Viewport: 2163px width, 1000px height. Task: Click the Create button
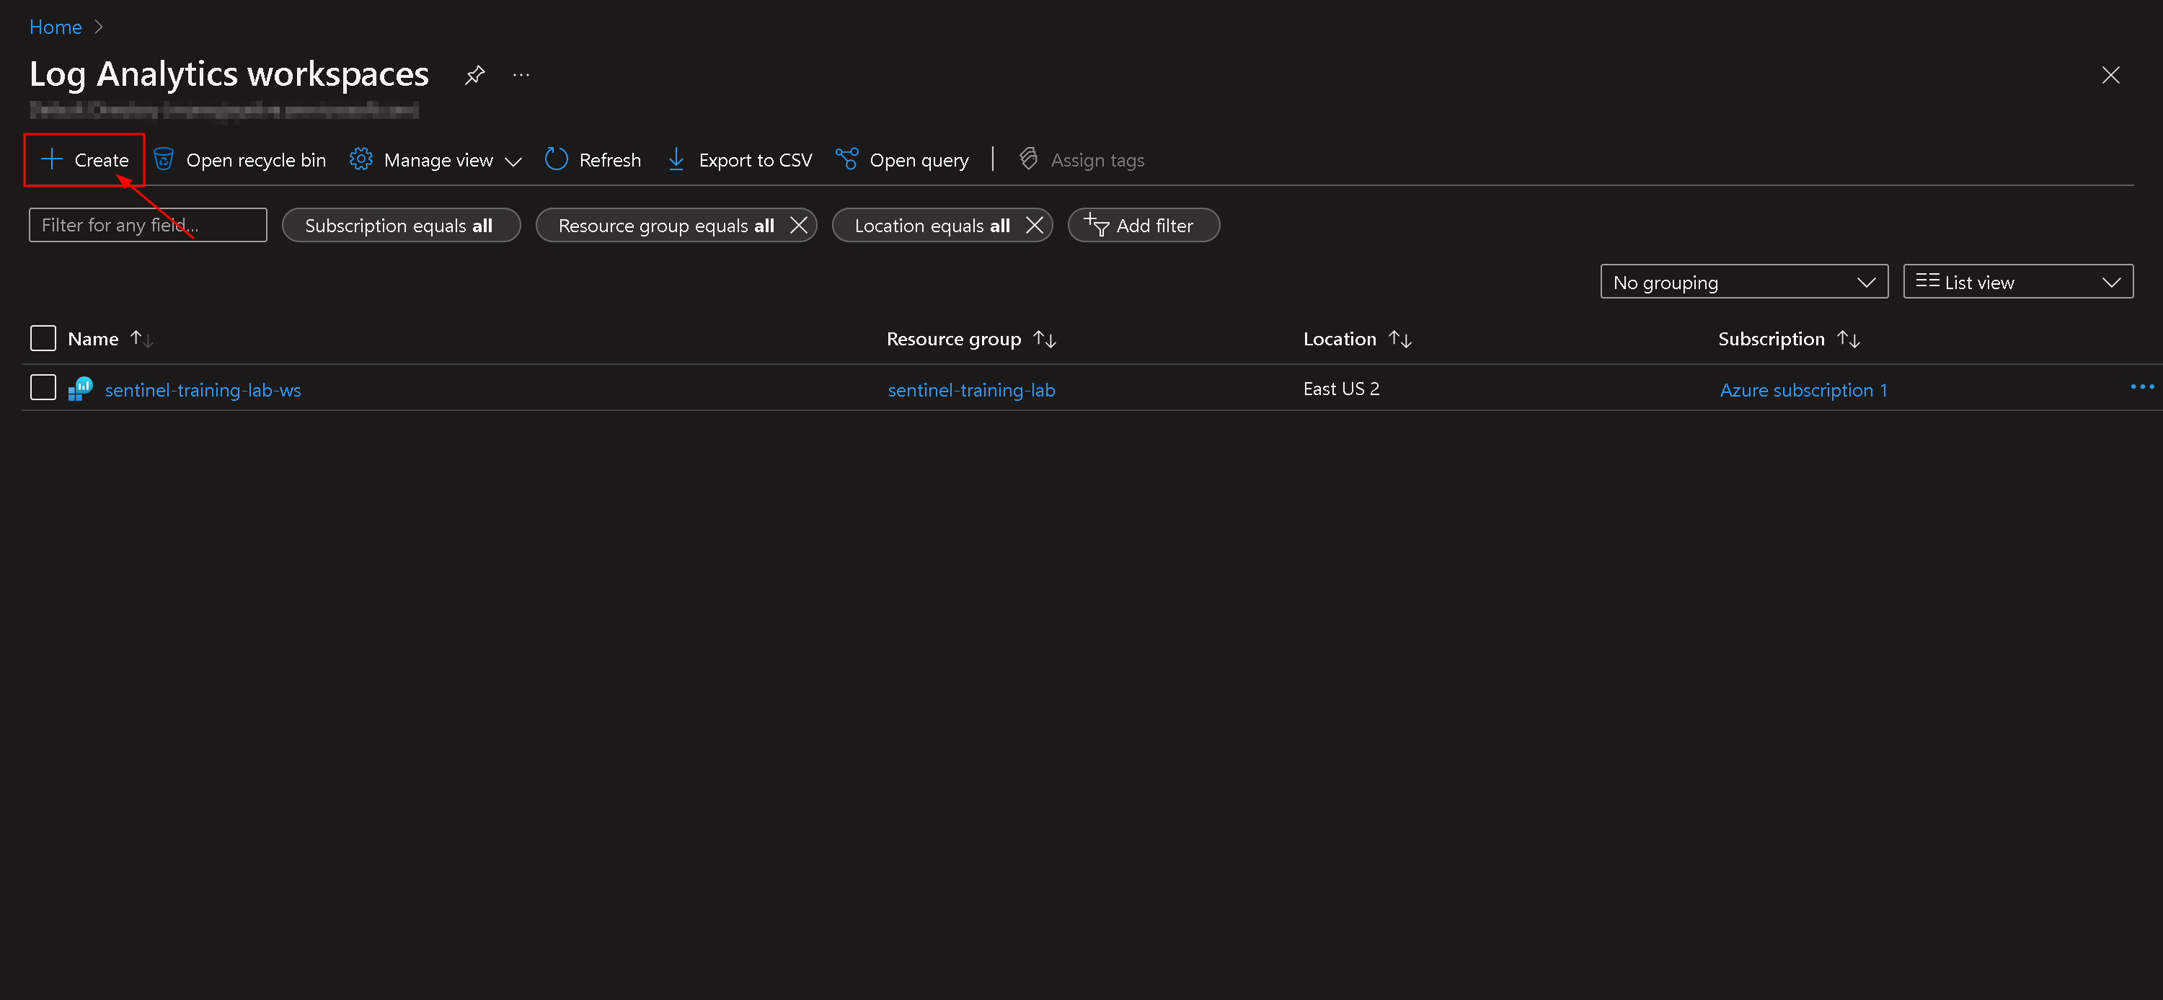(x=85, y=159)
